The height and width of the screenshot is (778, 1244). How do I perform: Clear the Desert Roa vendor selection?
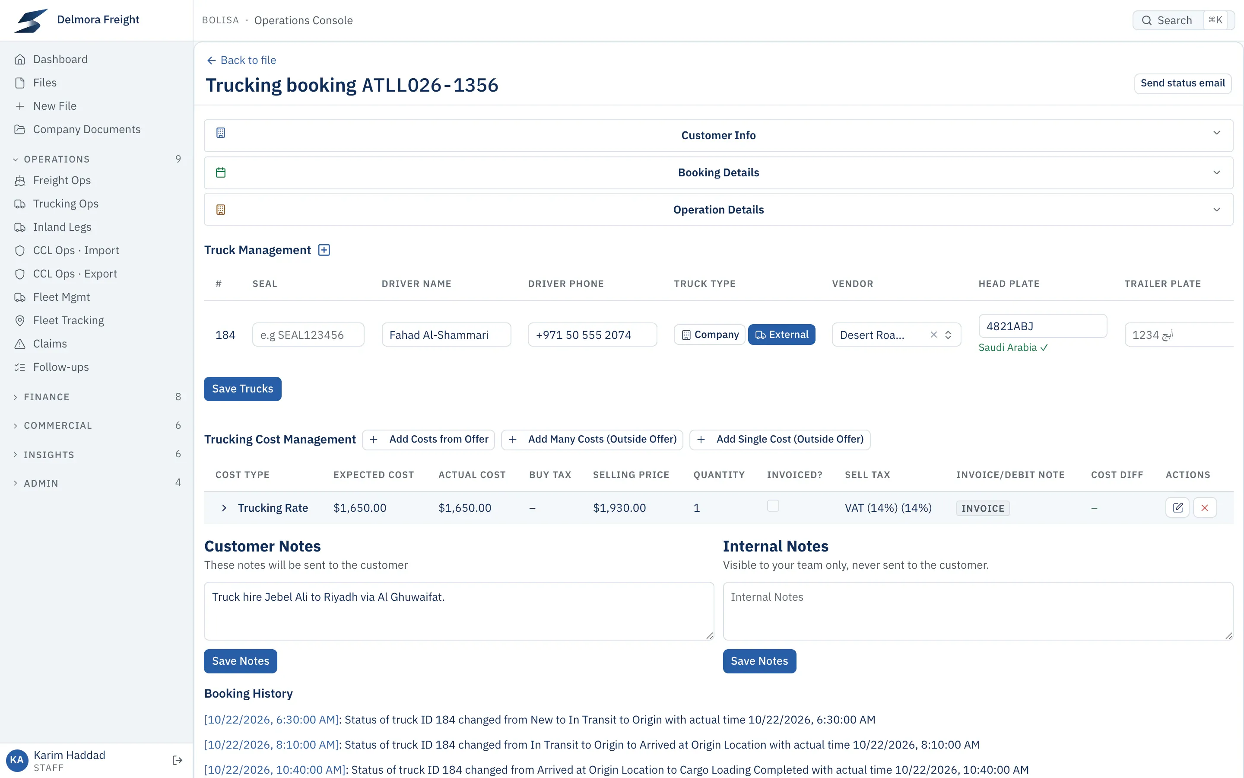click(x=933, y=335)
